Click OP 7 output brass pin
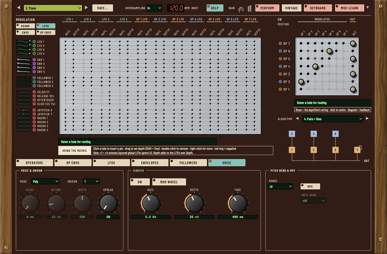 [x=353, y=44]
